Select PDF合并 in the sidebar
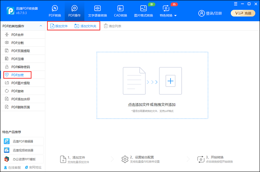This screenshot has width=260, height=172. click(x=23, y=35)
